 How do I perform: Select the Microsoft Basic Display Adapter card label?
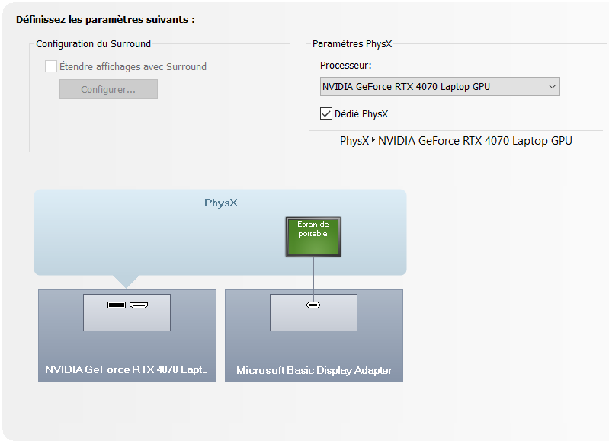314,370
